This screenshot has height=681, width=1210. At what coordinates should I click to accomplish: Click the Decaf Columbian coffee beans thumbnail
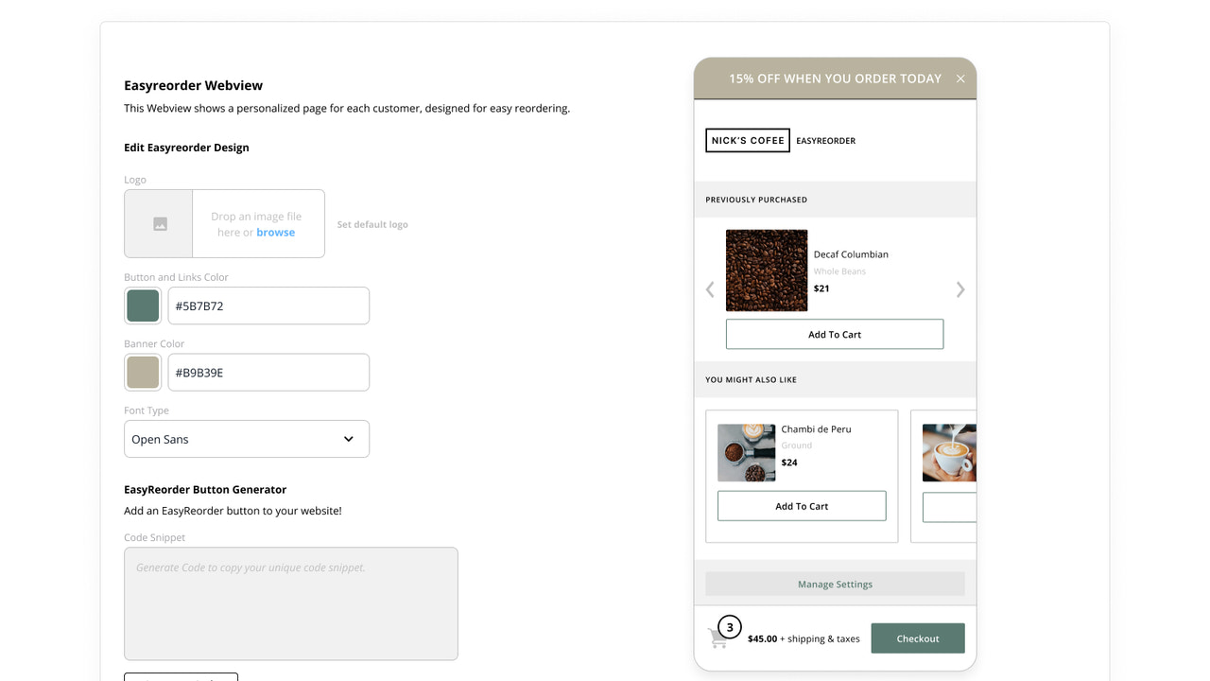point(767,270)
